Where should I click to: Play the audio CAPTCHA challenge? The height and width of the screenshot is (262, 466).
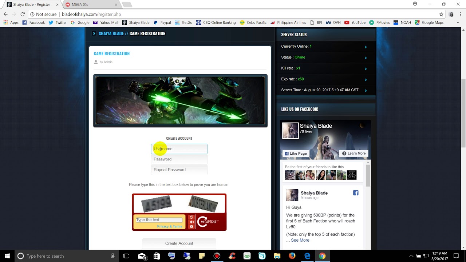191,222
